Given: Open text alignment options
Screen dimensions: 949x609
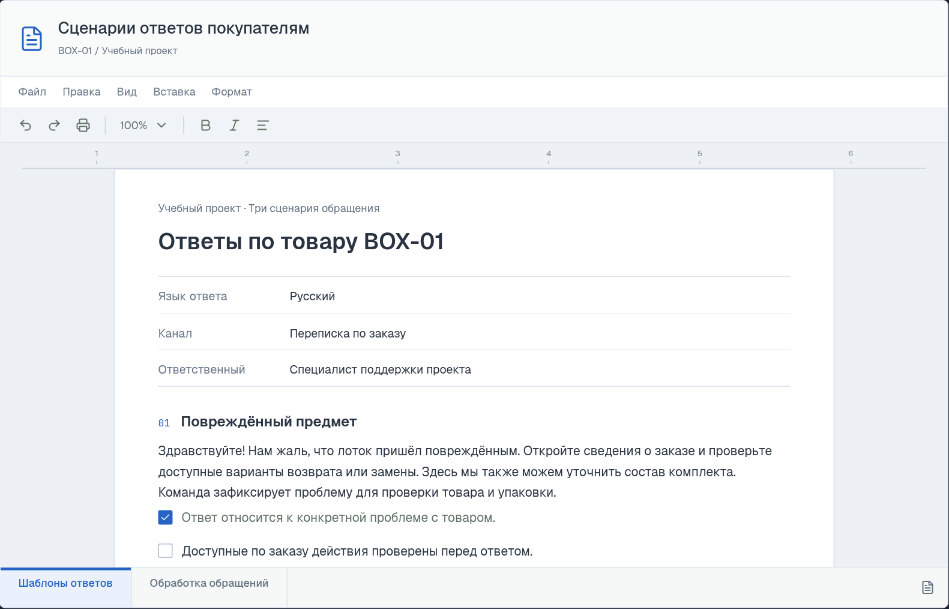Looking at the screenshot, I should pos(263,125).
